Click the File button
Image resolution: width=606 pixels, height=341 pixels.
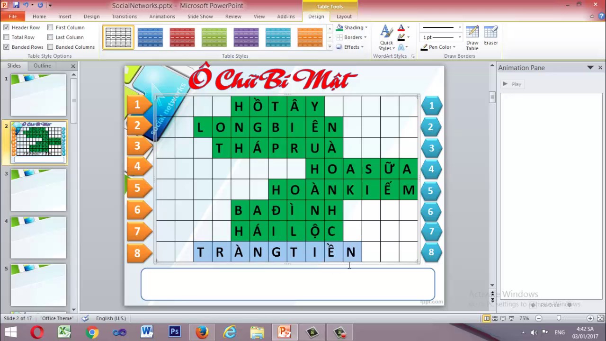(x=13, y=16)
